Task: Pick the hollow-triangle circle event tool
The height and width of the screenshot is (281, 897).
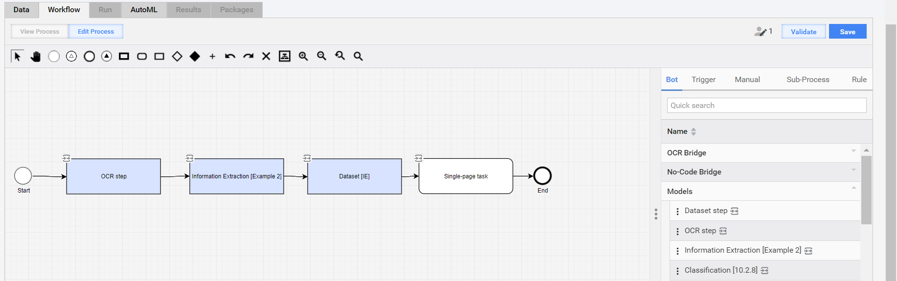Action: [71, 56]
